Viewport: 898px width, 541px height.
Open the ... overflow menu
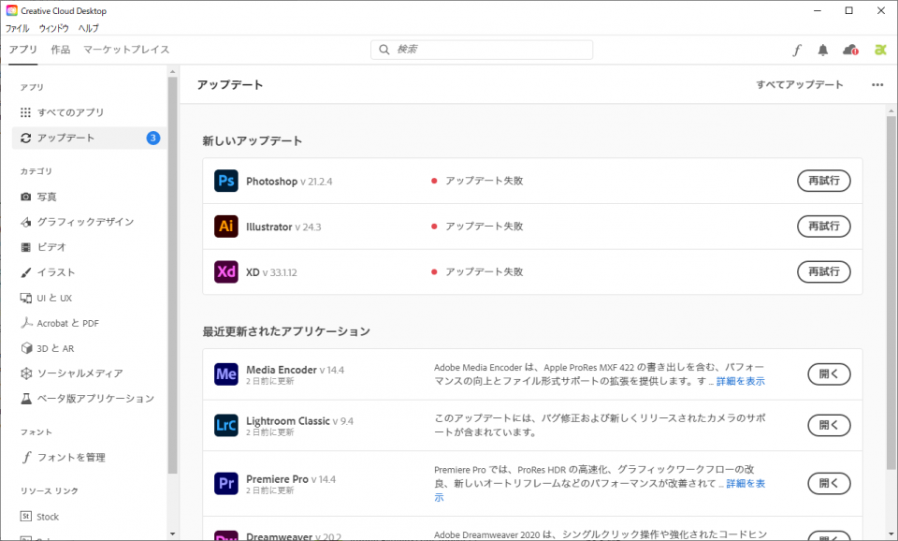click(x=876, y=84)
